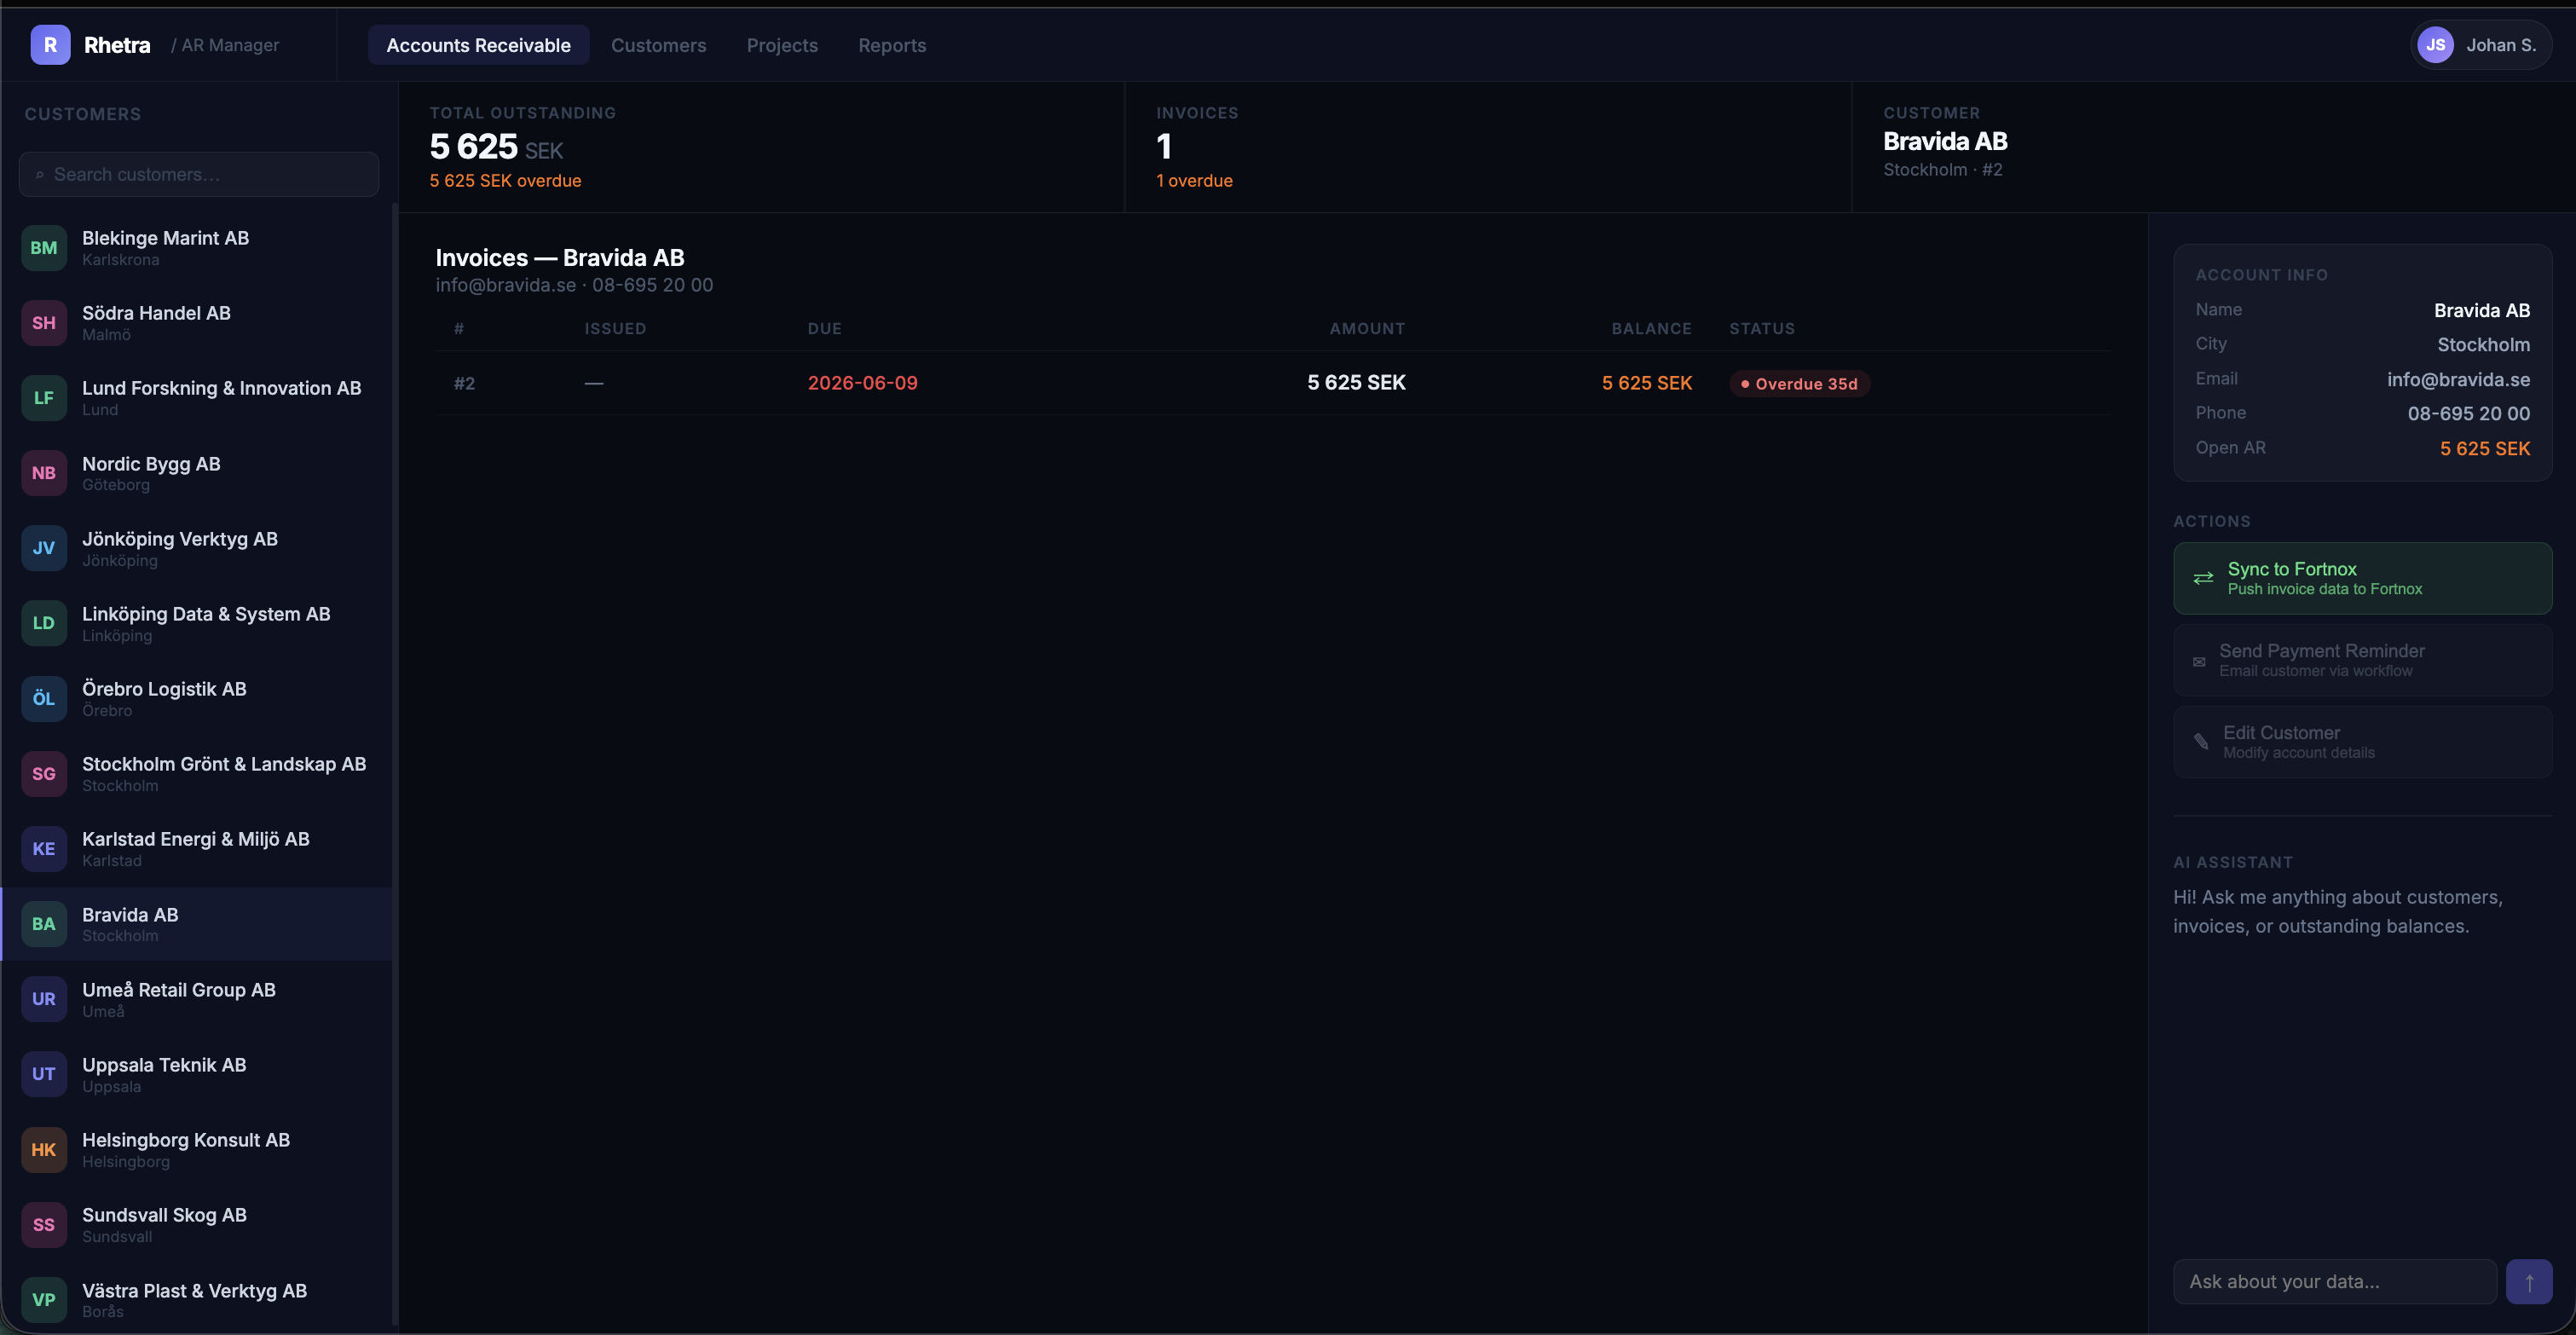This screenshot has width=2576, height=1335.
Task: Select Bravida AB in customer list
Action: point(197,924)
